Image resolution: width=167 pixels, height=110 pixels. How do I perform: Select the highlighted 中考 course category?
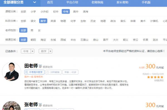[x=66, y=11]
